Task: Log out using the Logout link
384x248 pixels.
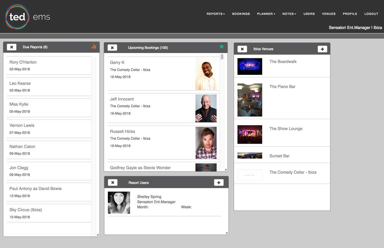Action: tap(371, 14)
